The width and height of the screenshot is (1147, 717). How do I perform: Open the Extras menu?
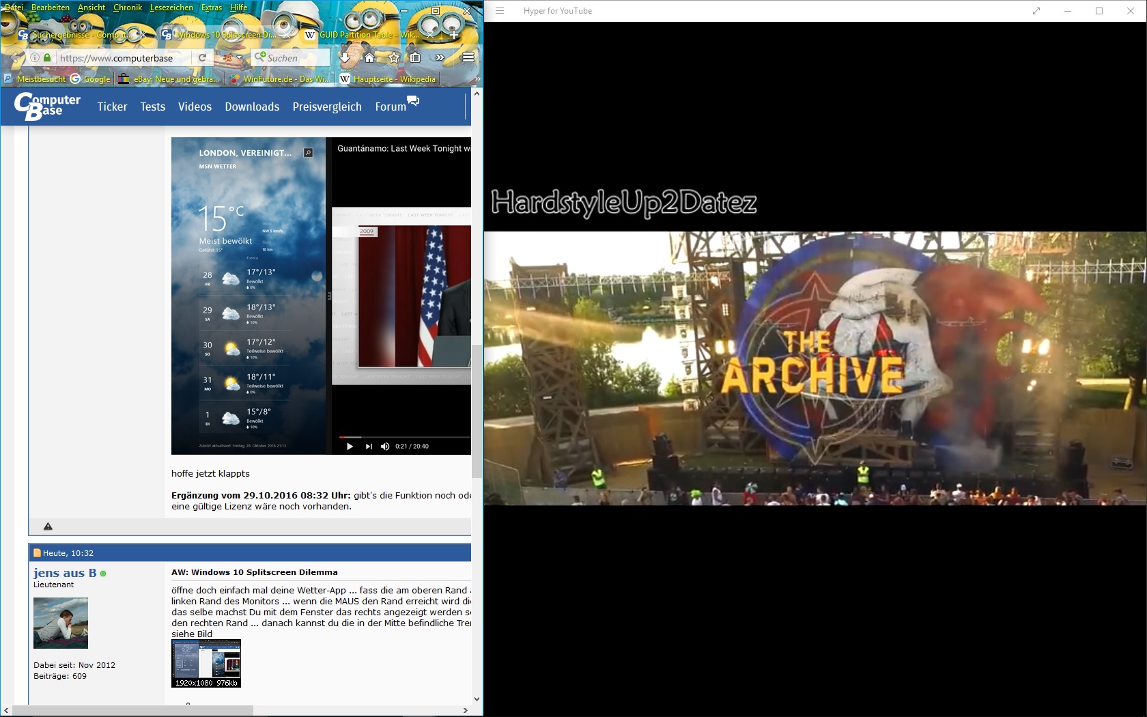(x=212, y=8)
